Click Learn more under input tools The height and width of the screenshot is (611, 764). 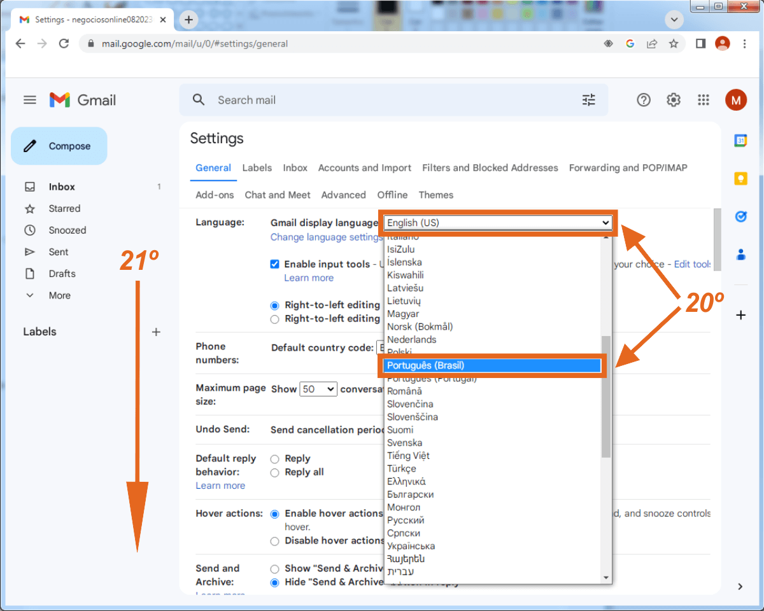(309, 278)
